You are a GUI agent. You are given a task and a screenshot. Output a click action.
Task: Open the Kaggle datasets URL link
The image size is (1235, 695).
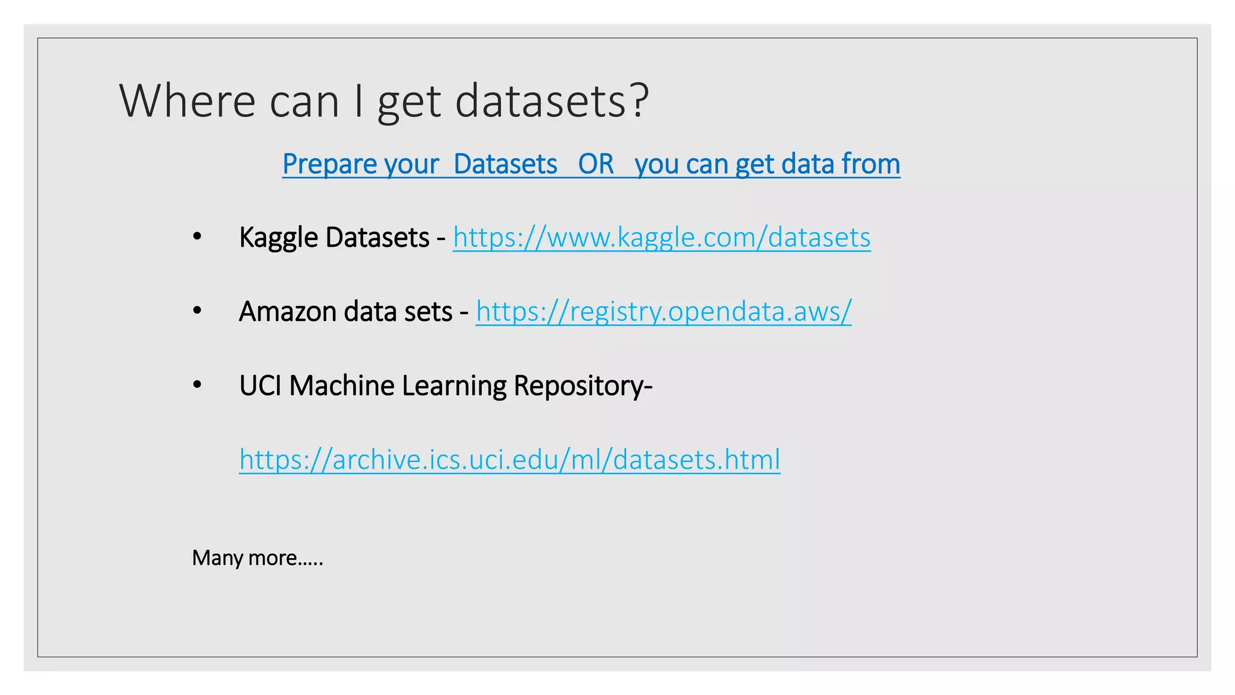662,238
